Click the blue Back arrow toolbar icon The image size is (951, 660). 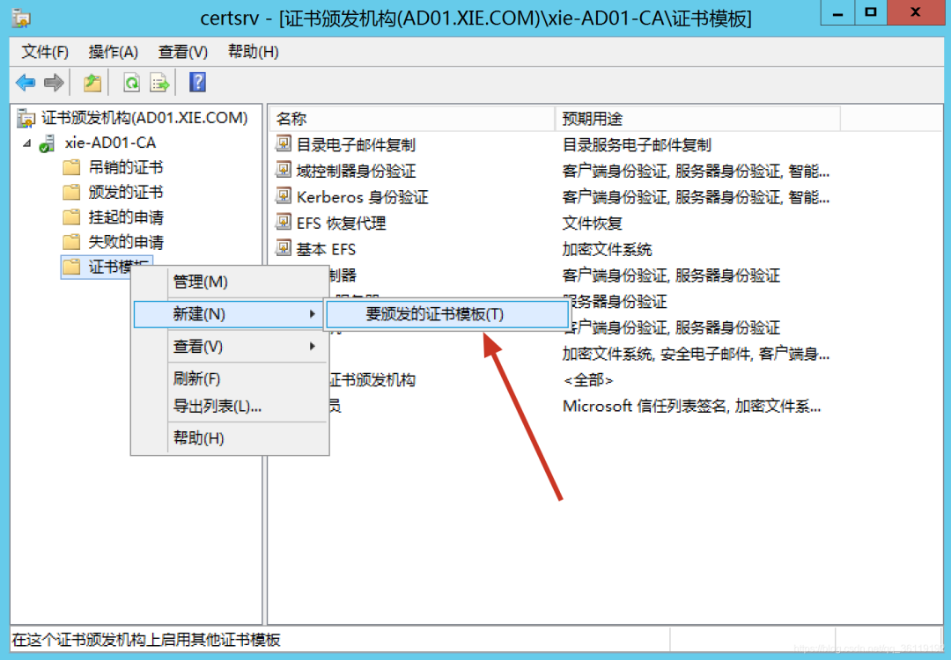coord(26,83)
